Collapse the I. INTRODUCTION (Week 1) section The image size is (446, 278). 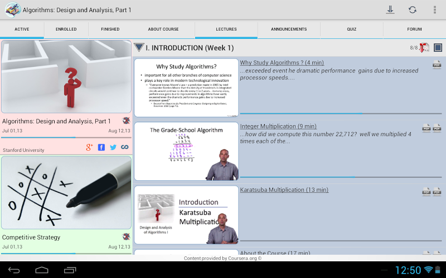(x=139, y=47)
